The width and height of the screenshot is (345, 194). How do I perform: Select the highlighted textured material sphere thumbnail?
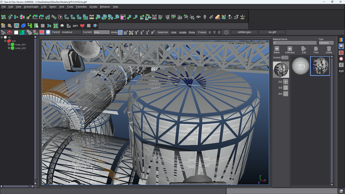[320, 66]
